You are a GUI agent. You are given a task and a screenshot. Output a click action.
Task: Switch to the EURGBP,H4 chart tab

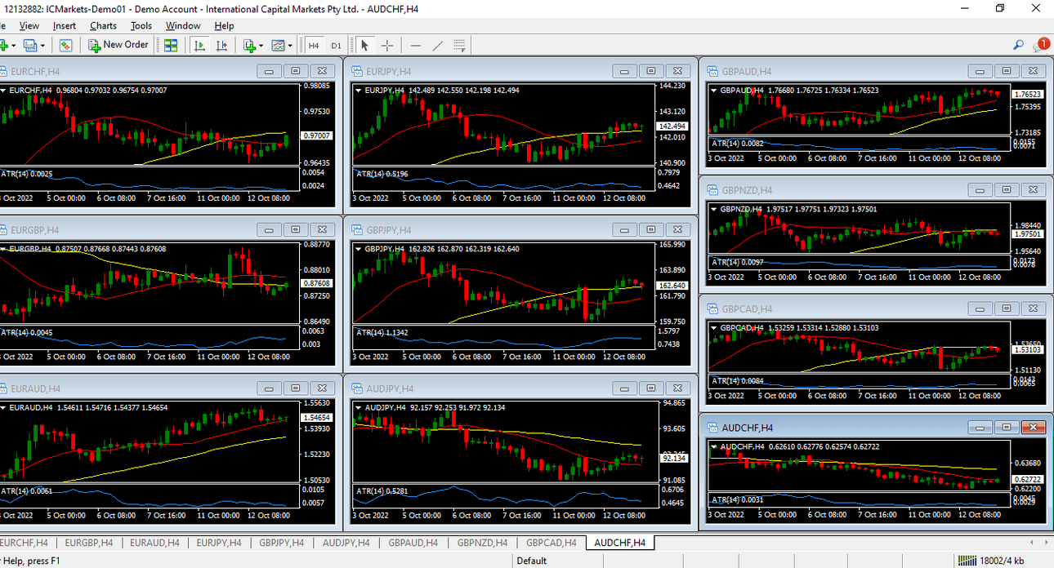(x=88, y=543)
